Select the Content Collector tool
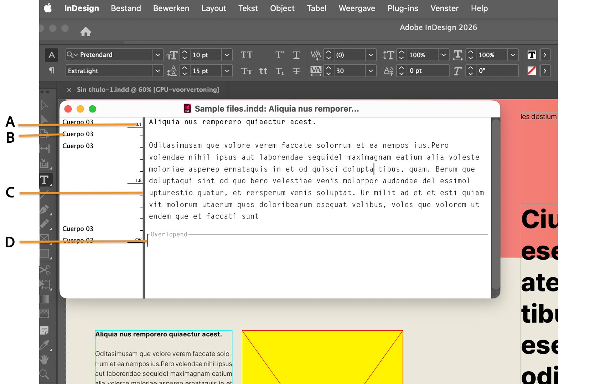Image resolution: width=595 pixels, height=384 pixels. [45, 164]
